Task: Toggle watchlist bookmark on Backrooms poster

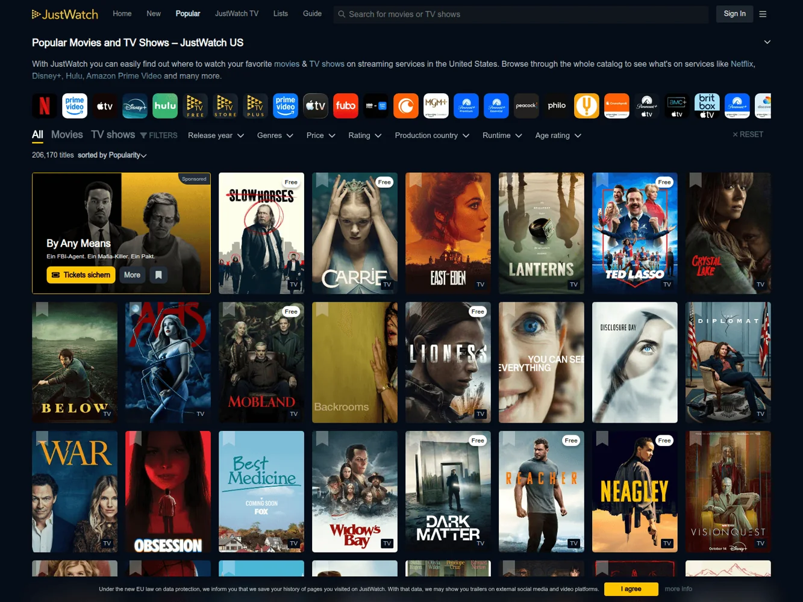Action: (322, 309)
